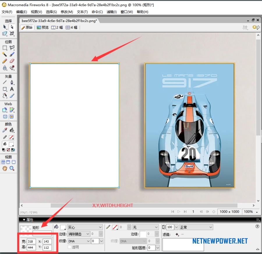Image resolution: width=262 pixels, height=254 pixels.
Task: Select the Lasso tool
Action: [x=12, y=48]
